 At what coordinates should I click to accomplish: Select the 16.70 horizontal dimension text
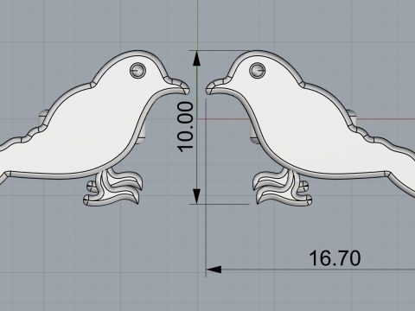pos(335,258)
